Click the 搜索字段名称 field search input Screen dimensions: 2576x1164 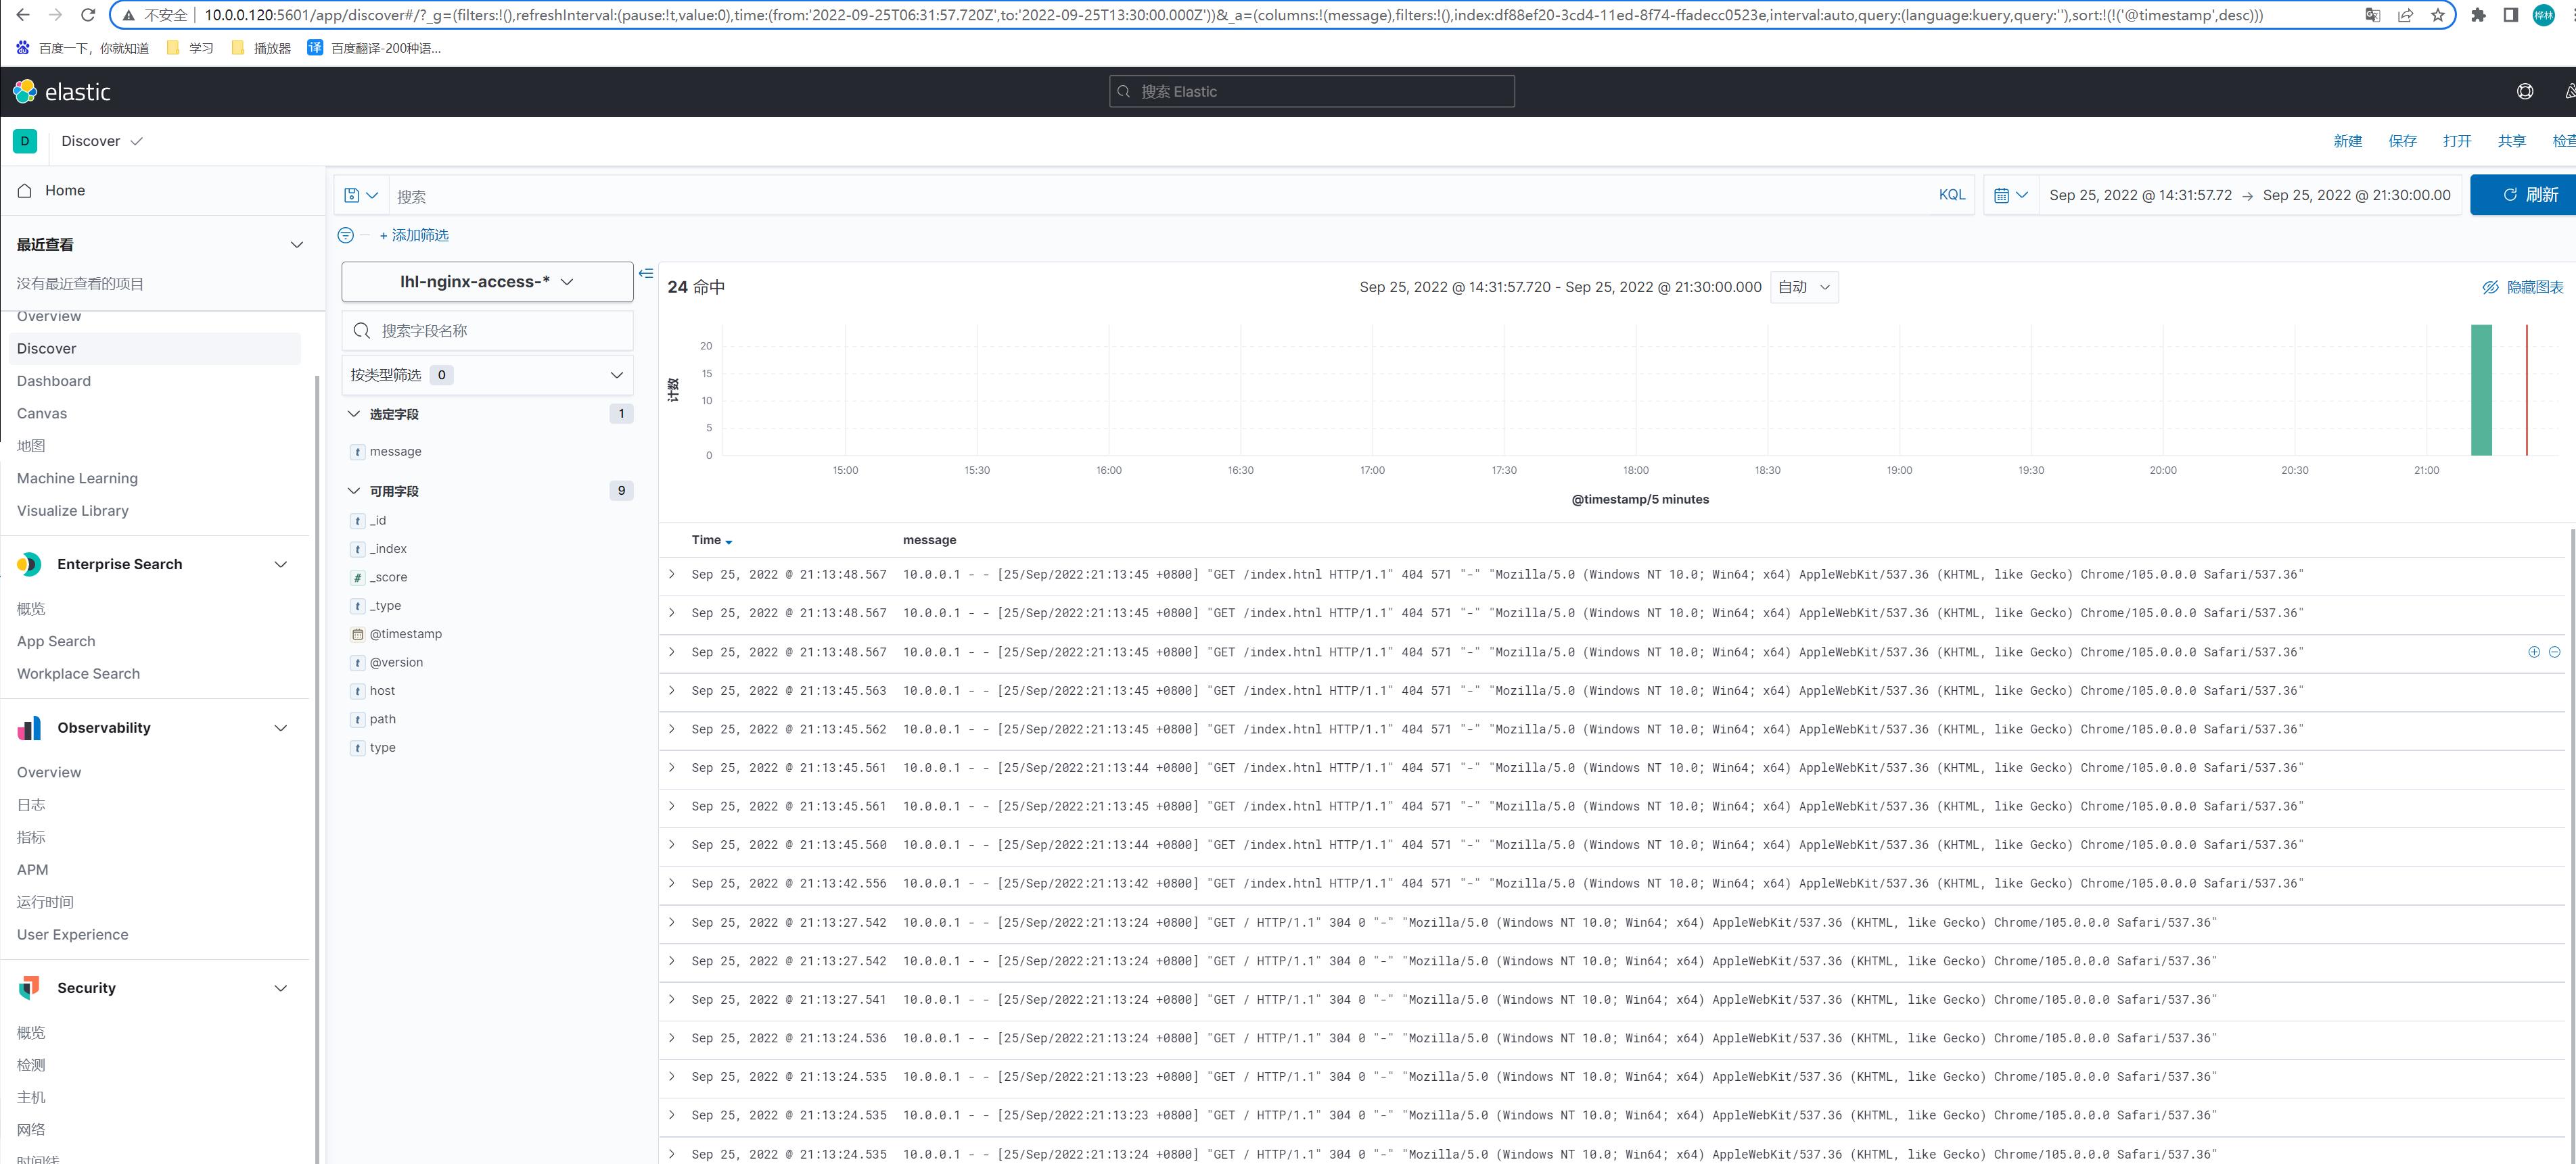pos(487,331)
